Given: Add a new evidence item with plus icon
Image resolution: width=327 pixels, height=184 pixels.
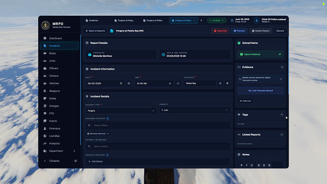Looking at the screenshot, I should [x=282, y=67].
